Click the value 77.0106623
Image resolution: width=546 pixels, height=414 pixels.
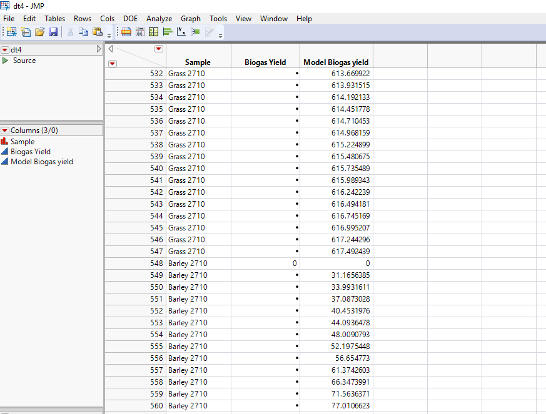tap(351, 406)
